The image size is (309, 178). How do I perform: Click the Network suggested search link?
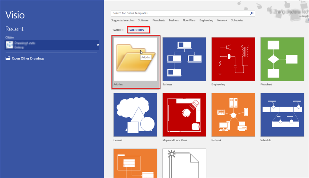[x=222, y=20]
